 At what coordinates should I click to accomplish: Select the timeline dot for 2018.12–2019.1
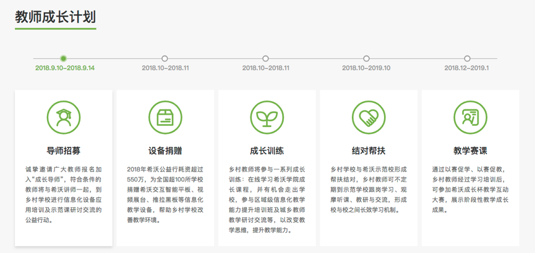(467, 59)
